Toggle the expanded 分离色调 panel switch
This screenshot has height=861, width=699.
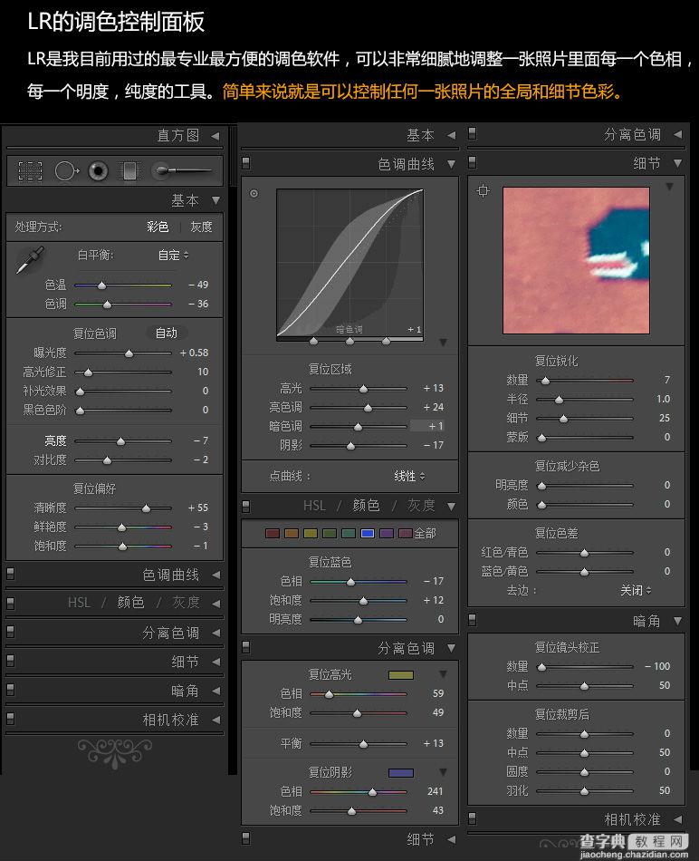click(x=245, y=648)
